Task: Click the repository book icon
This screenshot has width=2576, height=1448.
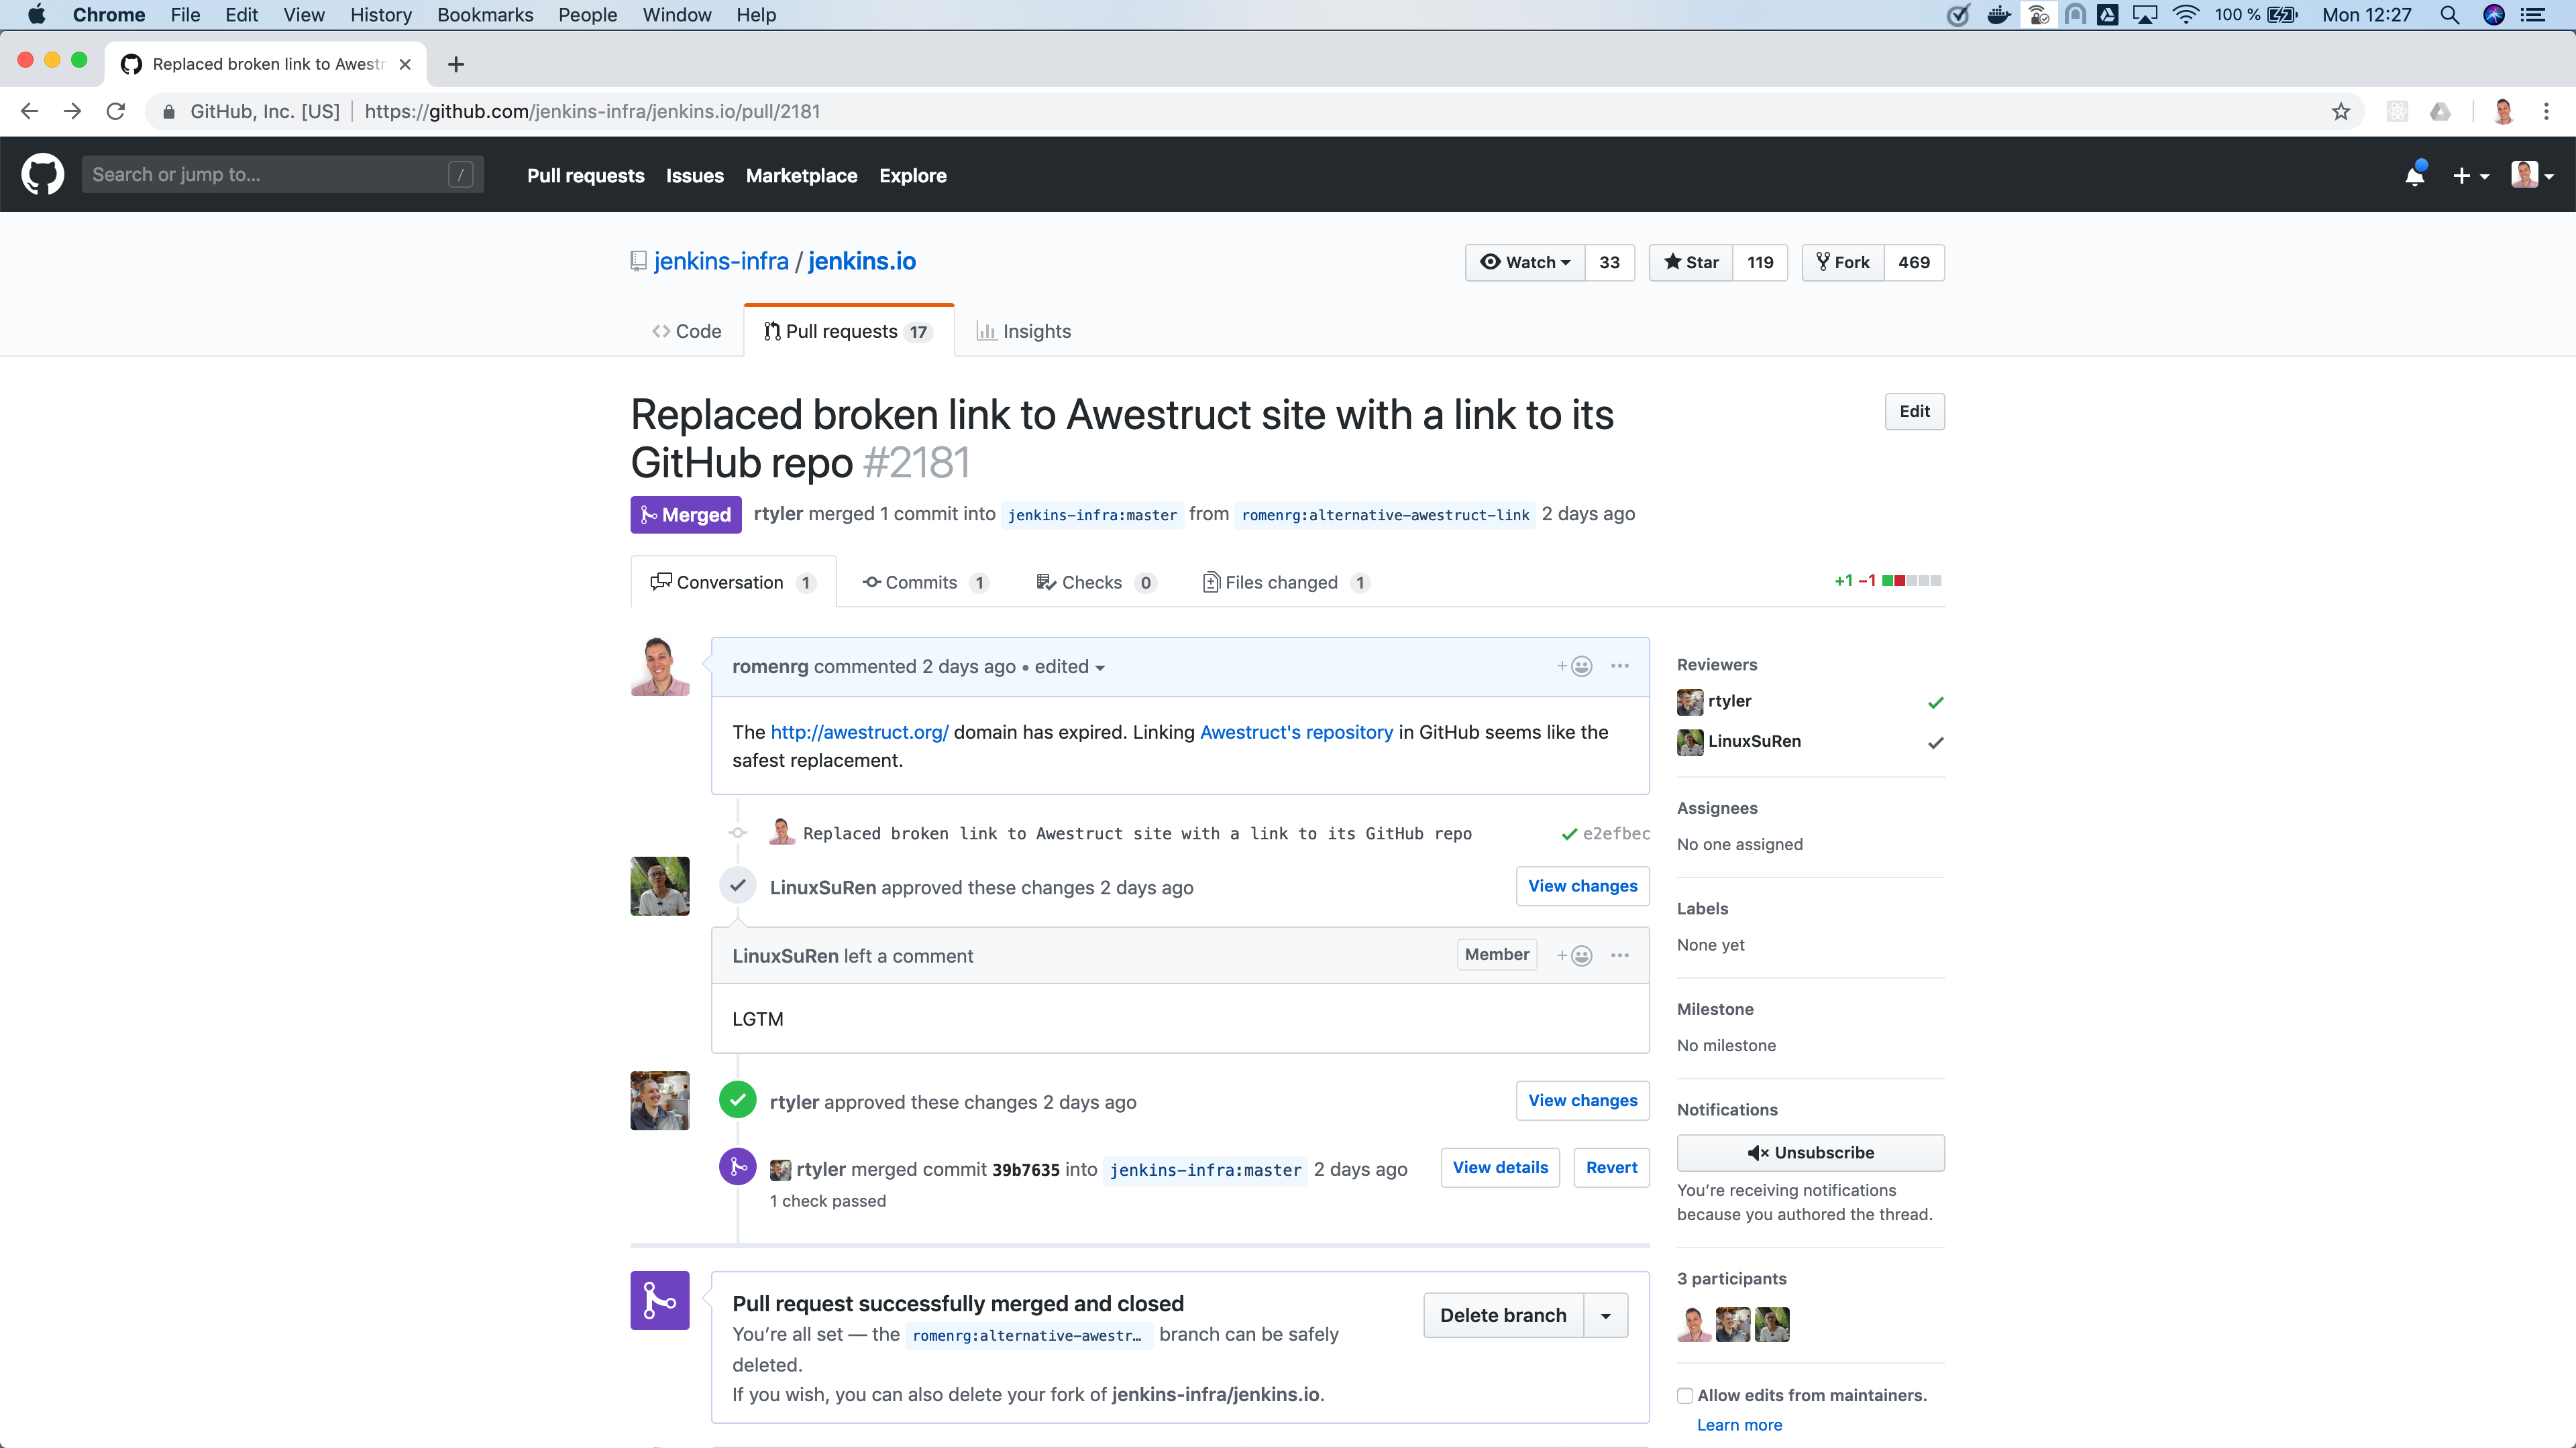Action: click(x=638, y=261)
